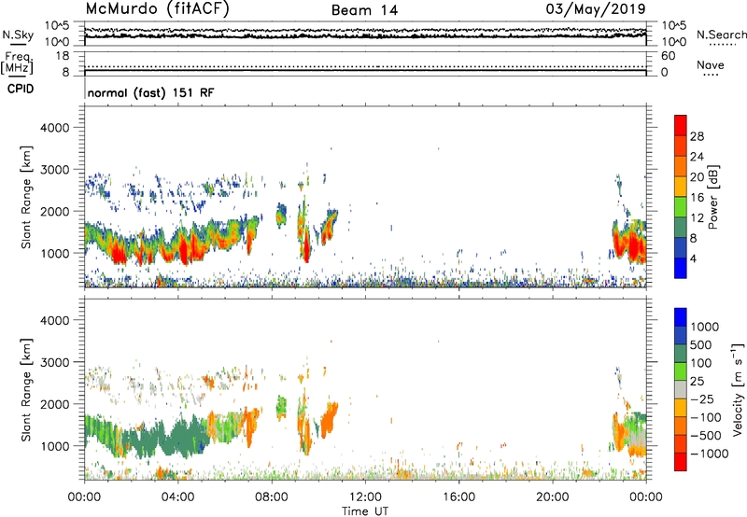Click the velocity color bar's blue top segment

click(681, 317)
